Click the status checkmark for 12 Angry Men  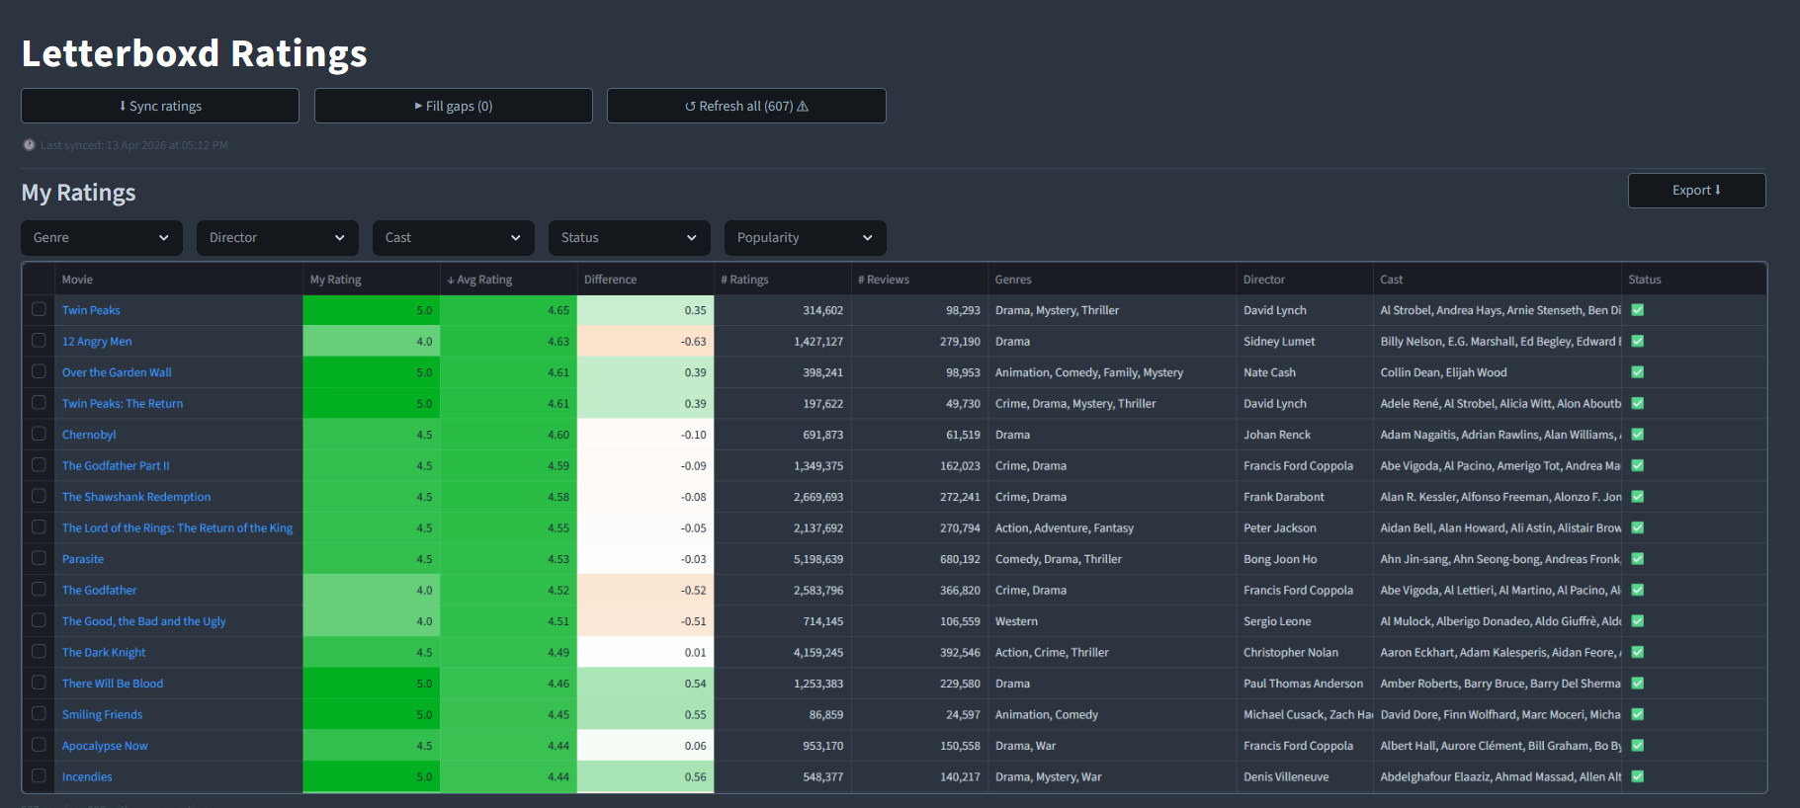click(x=1637, y=341)
